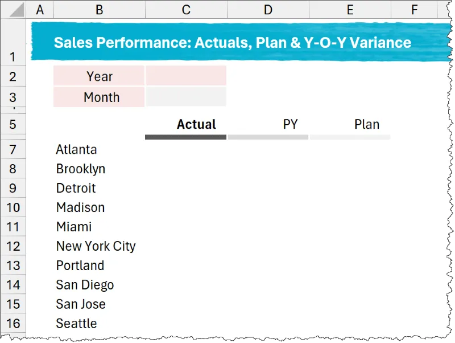Select column B header

click(99, 9)
